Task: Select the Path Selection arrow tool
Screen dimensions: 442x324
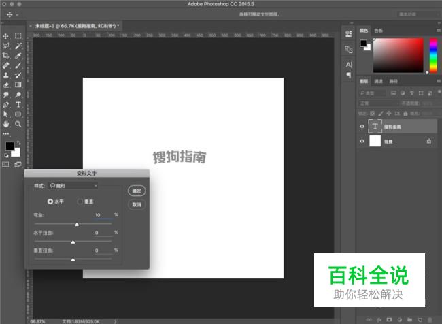Action: click(x=5, y=114)
